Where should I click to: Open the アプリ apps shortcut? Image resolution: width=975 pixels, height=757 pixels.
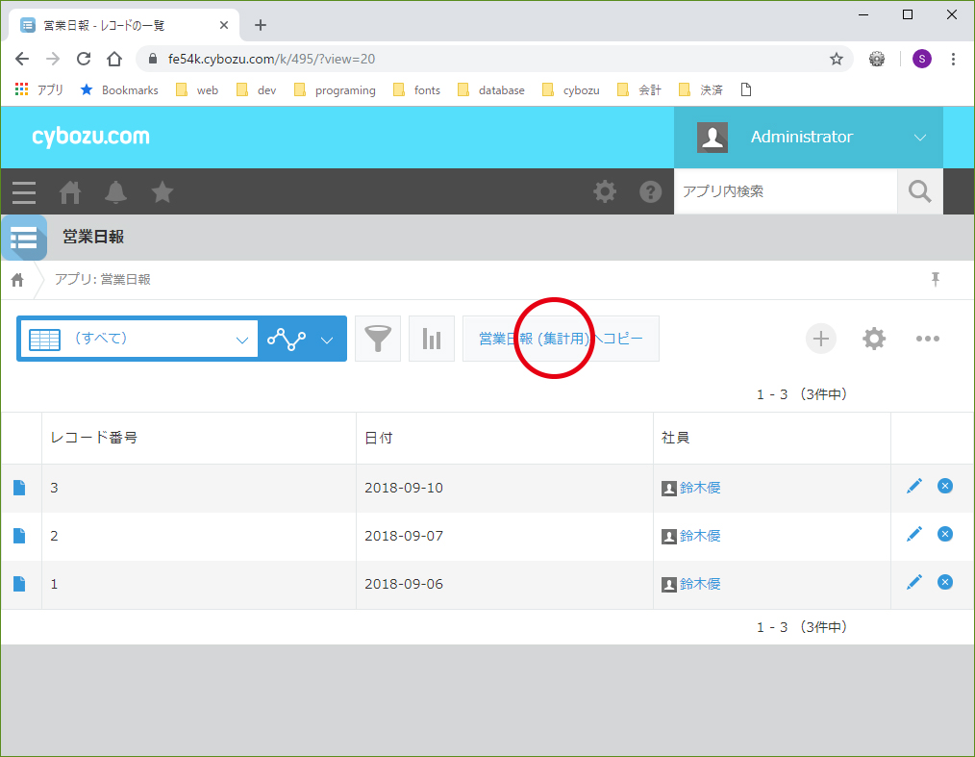point(39,90)
